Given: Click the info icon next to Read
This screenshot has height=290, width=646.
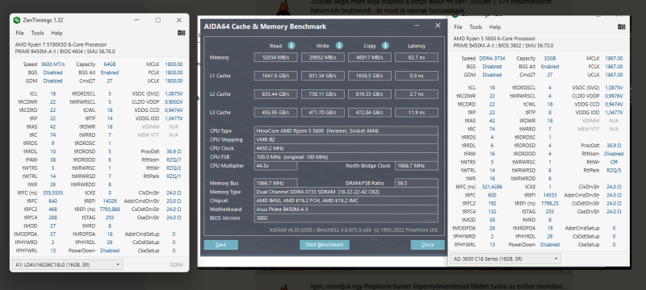Looking at the screenshot, I should 292,46.
